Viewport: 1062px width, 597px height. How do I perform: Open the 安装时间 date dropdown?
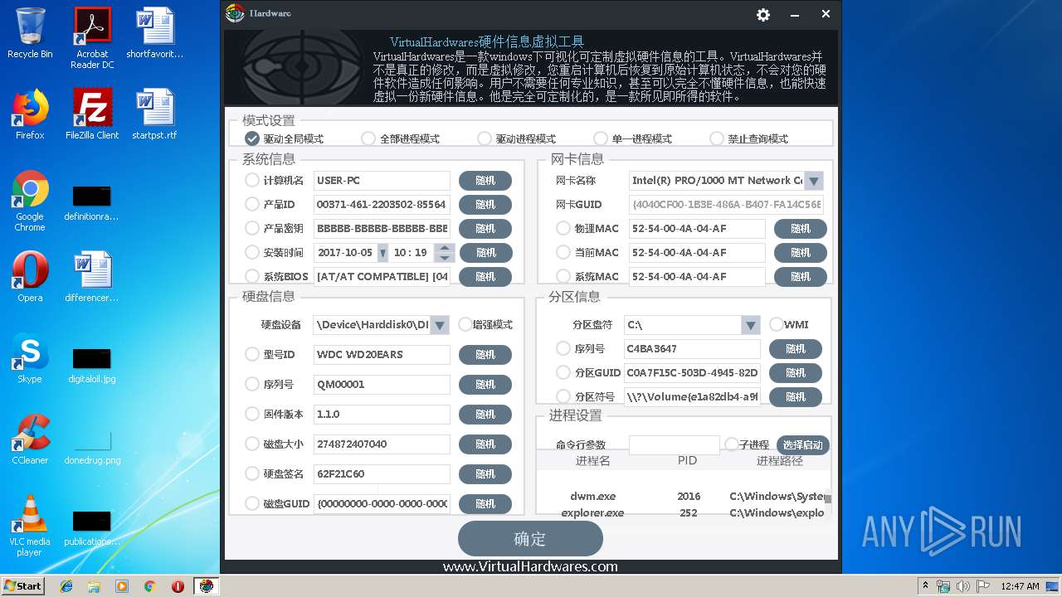pos(382,253)
